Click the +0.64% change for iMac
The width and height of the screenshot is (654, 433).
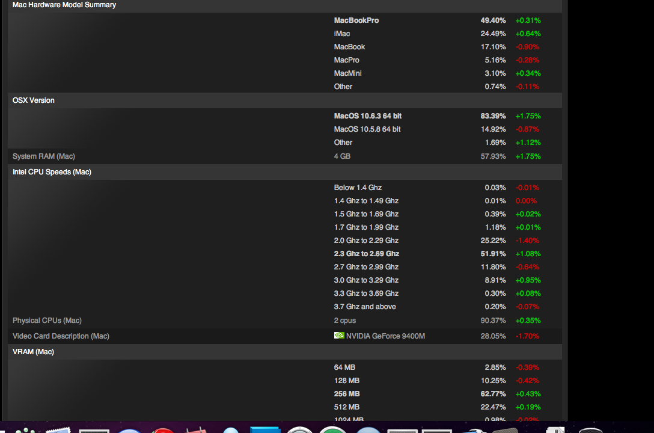[528, 34]
